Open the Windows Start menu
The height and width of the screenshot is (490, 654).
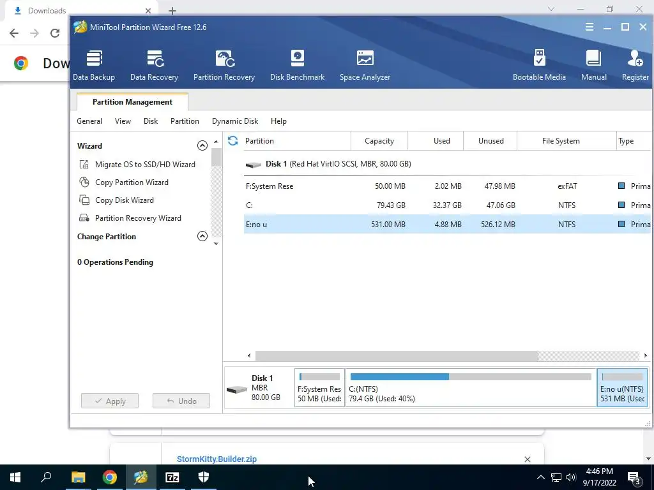[15, 477]
